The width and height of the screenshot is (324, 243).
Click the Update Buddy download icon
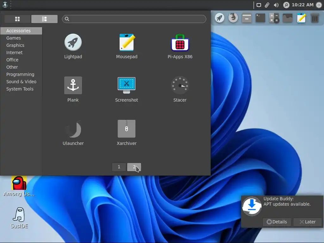(252, 206)
